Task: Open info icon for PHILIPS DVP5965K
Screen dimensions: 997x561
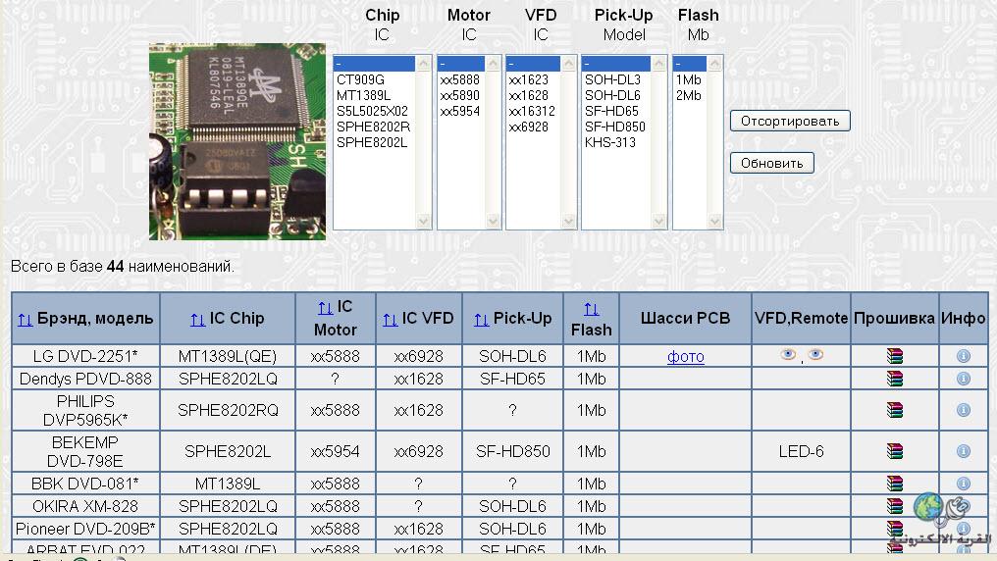Action: coord(964,410)
